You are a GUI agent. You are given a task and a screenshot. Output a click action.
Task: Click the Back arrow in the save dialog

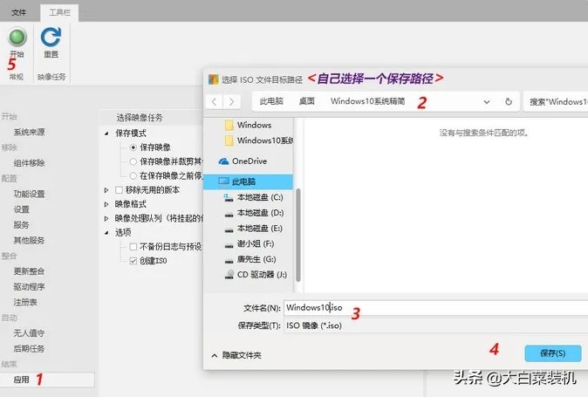pos(214,101)
